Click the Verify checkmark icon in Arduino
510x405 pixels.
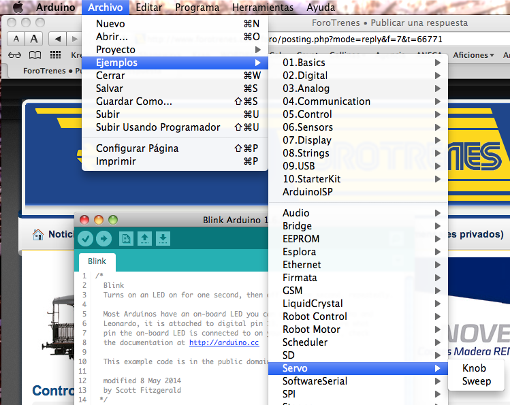[x=86, y=239]
